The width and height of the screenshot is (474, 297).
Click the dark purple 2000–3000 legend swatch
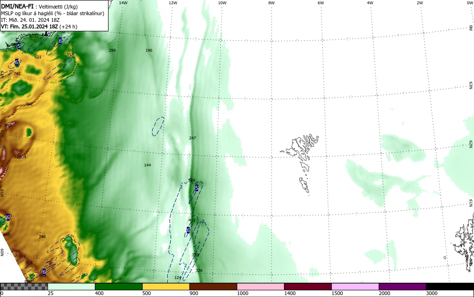pos(402,287)
